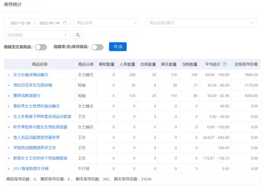The width and height of the screenshot is (264, 187).
Task: Click the 出库数量 column header
Action: 148,64
